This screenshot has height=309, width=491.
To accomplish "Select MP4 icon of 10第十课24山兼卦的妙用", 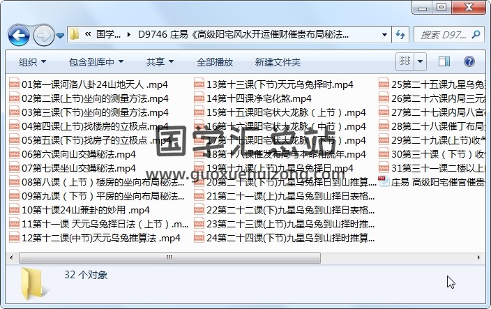I will click(14, 210).
